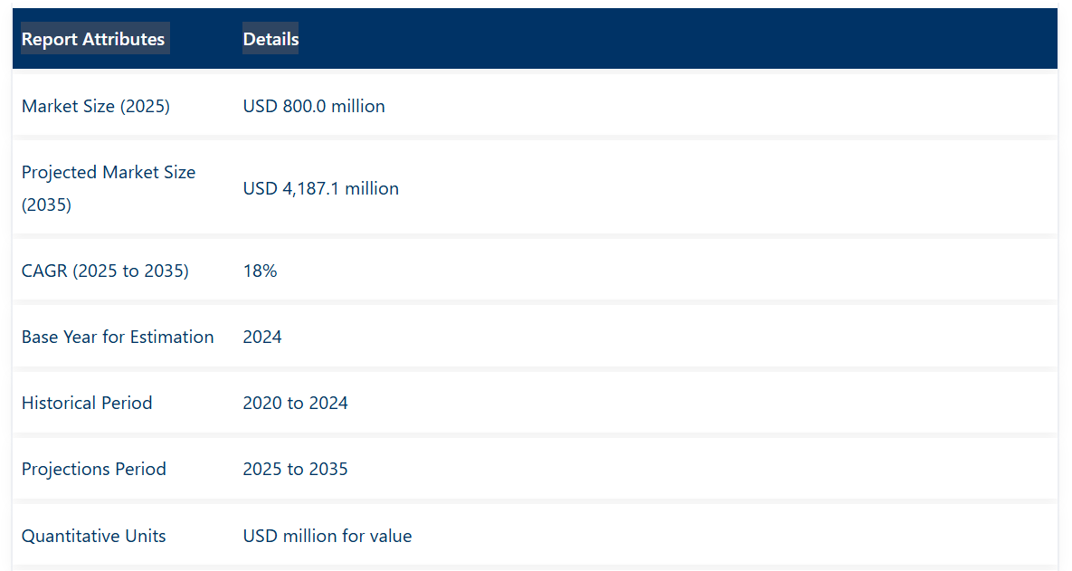Click the 2025 to 2035 projections value
1072x571 pixels.
(295, 469)
